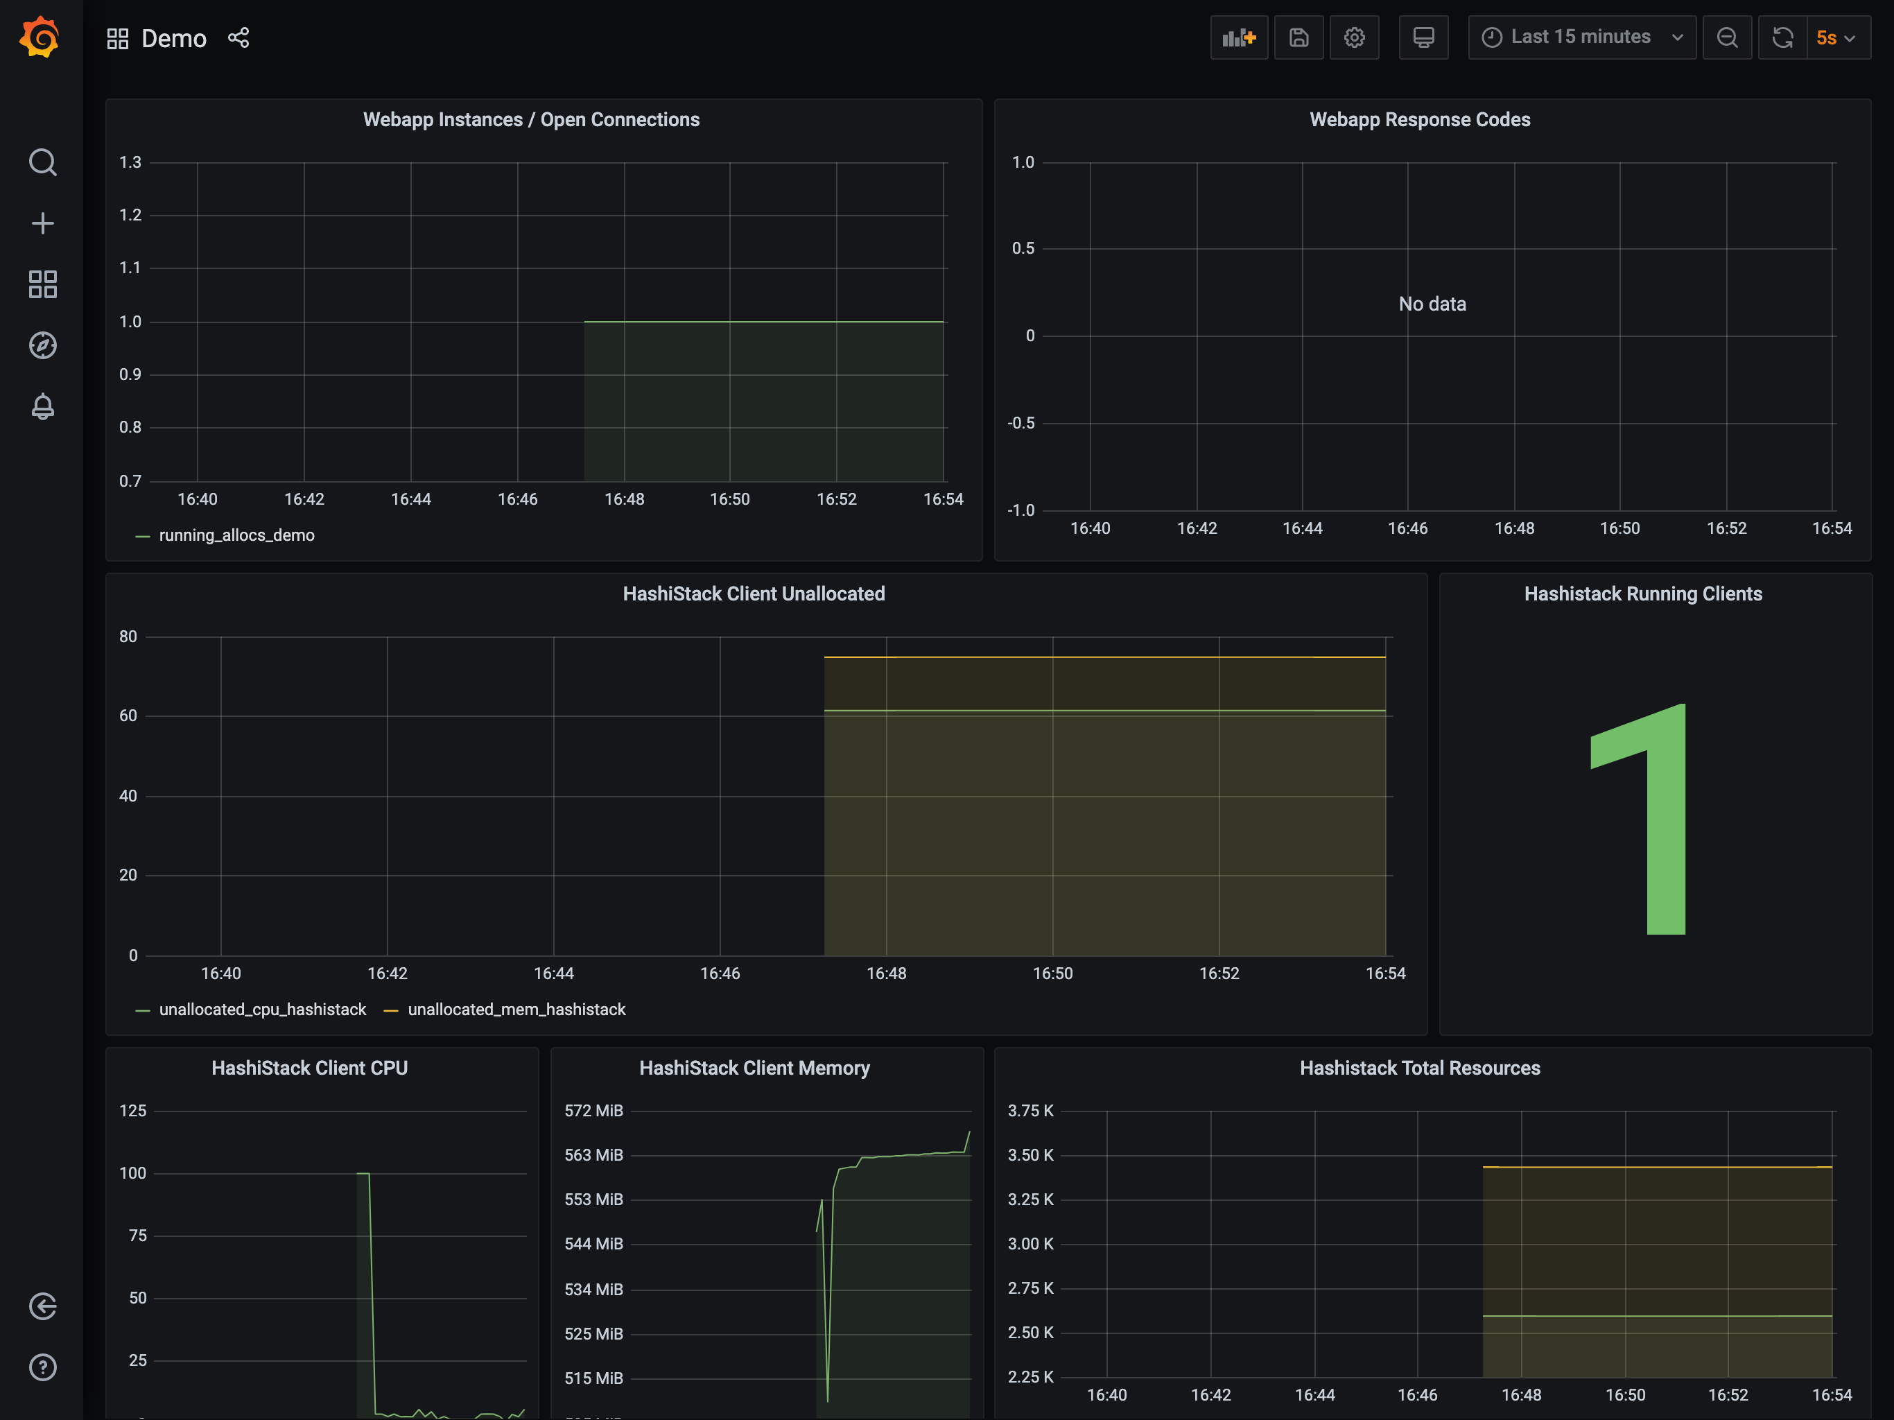Open the sidebar Search icon
The image size is (1894, 1420).
pos(42,162)
